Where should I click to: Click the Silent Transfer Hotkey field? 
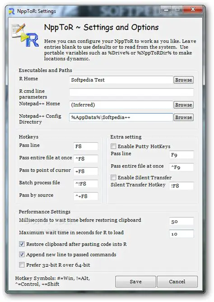coord(181,186)
